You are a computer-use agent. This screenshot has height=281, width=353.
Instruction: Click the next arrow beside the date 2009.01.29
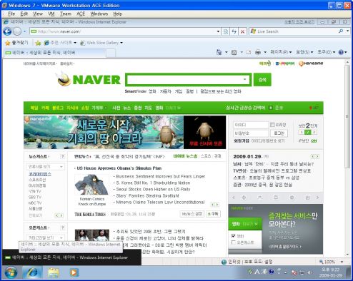317,156
